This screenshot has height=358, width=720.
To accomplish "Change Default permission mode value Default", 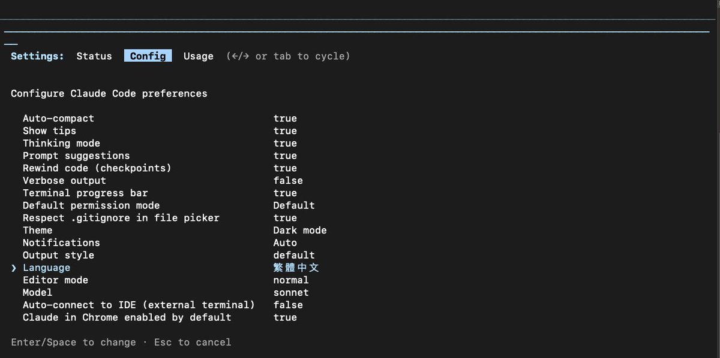I will [x=294, y=205].
